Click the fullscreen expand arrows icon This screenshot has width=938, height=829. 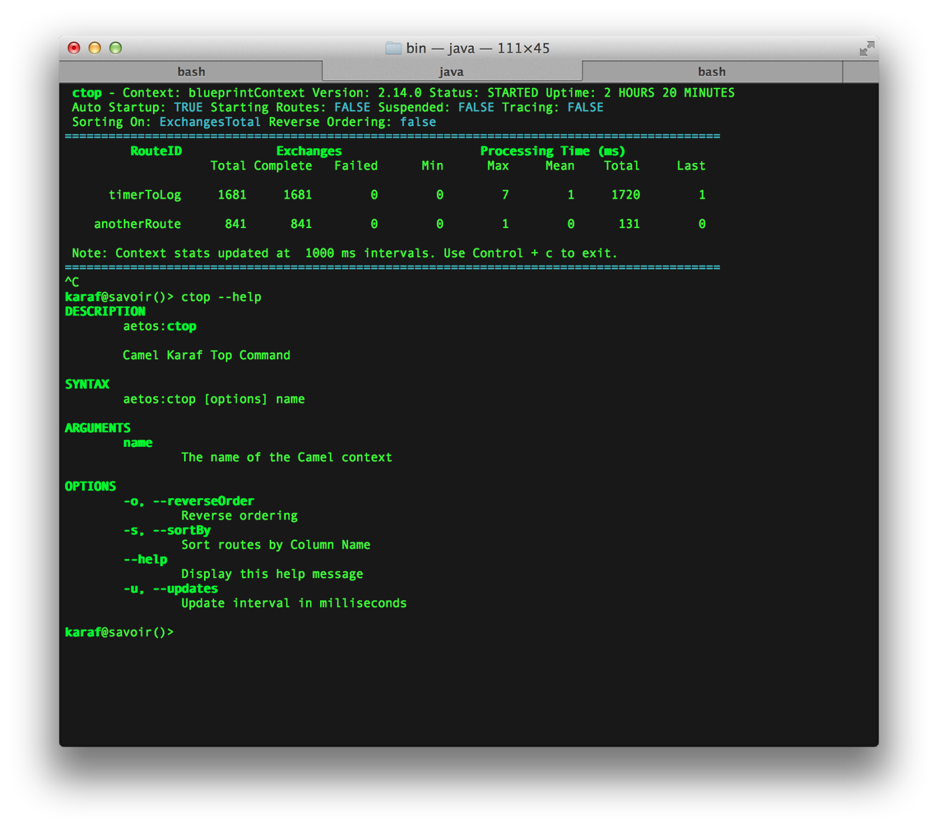click(x=866, y=48)
